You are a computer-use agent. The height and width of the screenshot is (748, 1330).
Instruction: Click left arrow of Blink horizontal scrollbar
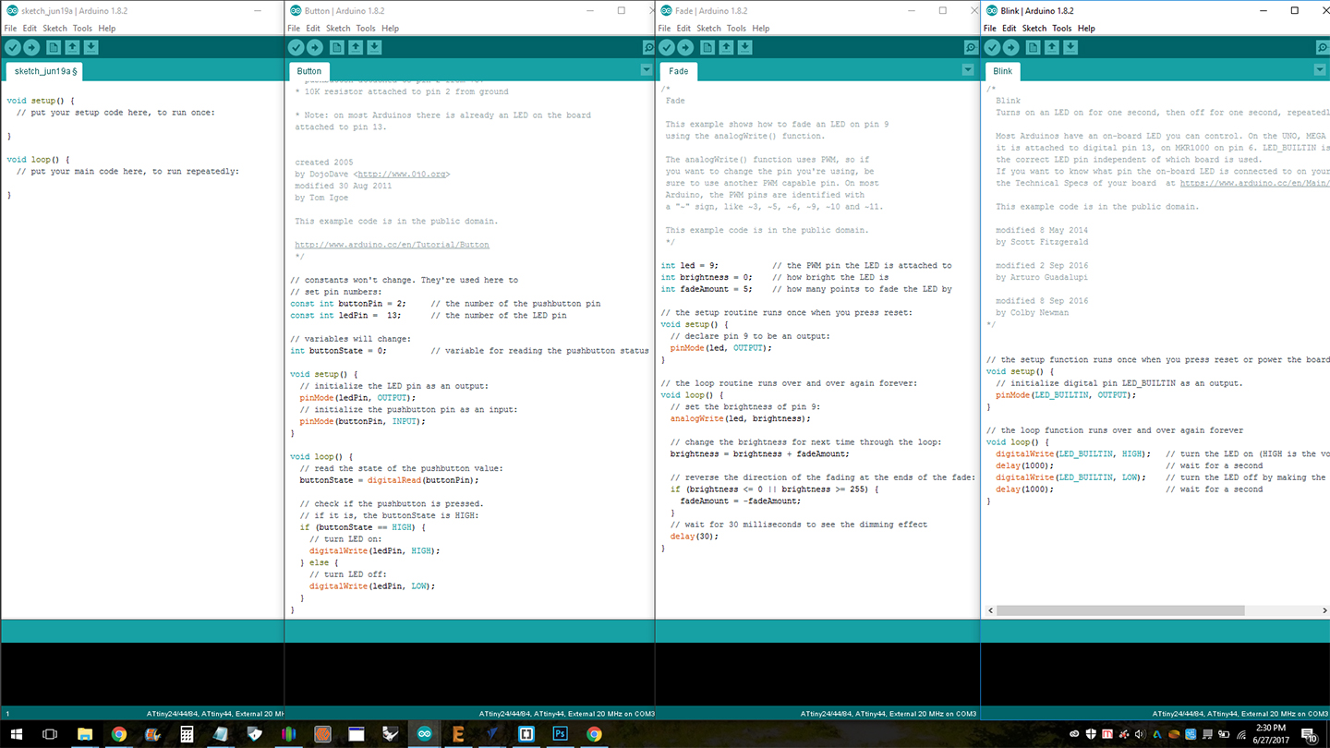point(991,610)
